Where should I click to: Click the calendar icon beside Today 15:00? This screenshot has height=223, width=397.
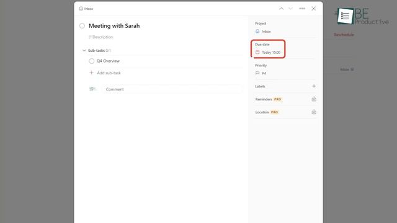[257, 52]
